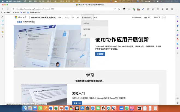The image size is (180, 112).
Task: Open WeChat from the Dock
Action: [98, 108]
